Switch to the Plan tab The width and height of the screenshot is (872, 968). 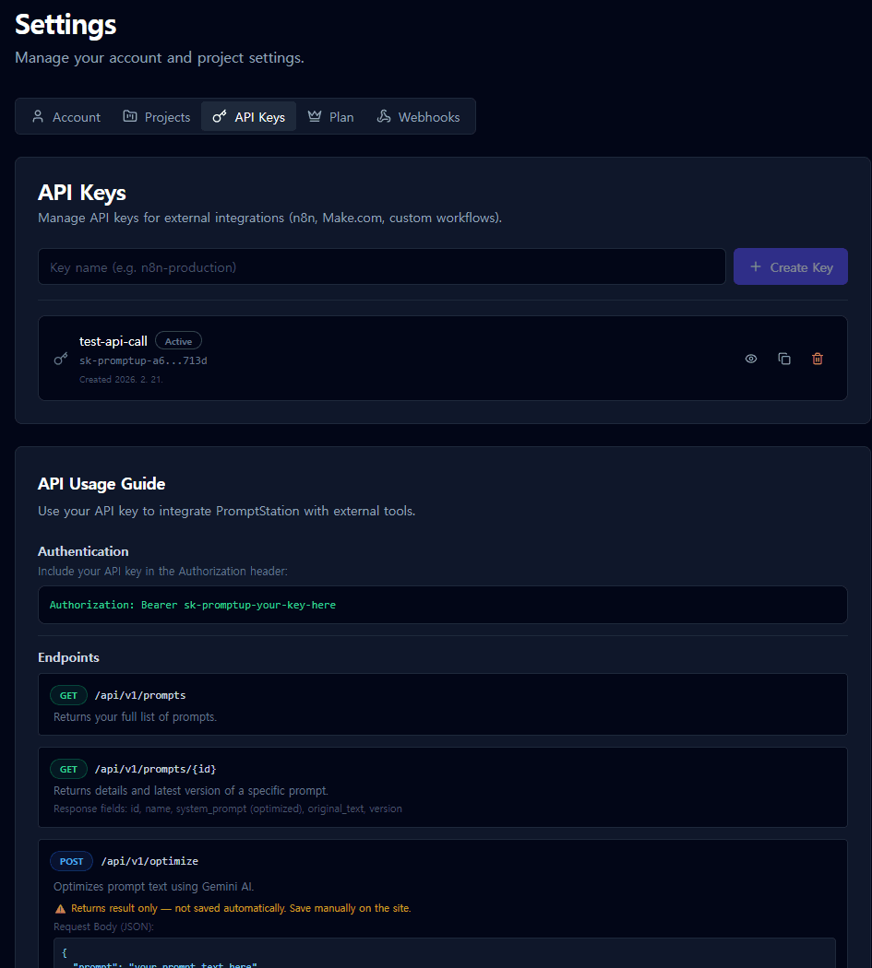tap(329, 116)
